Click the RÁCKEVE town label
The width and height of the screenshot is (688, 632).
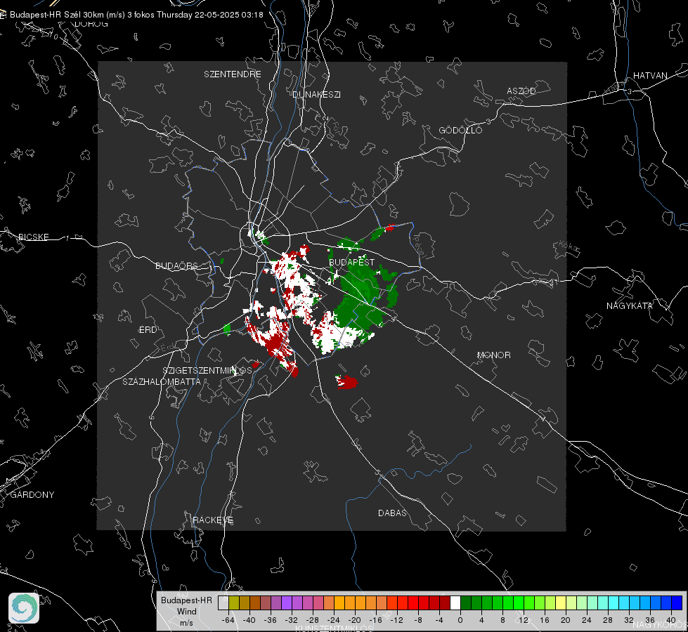(x=213, y=520)
